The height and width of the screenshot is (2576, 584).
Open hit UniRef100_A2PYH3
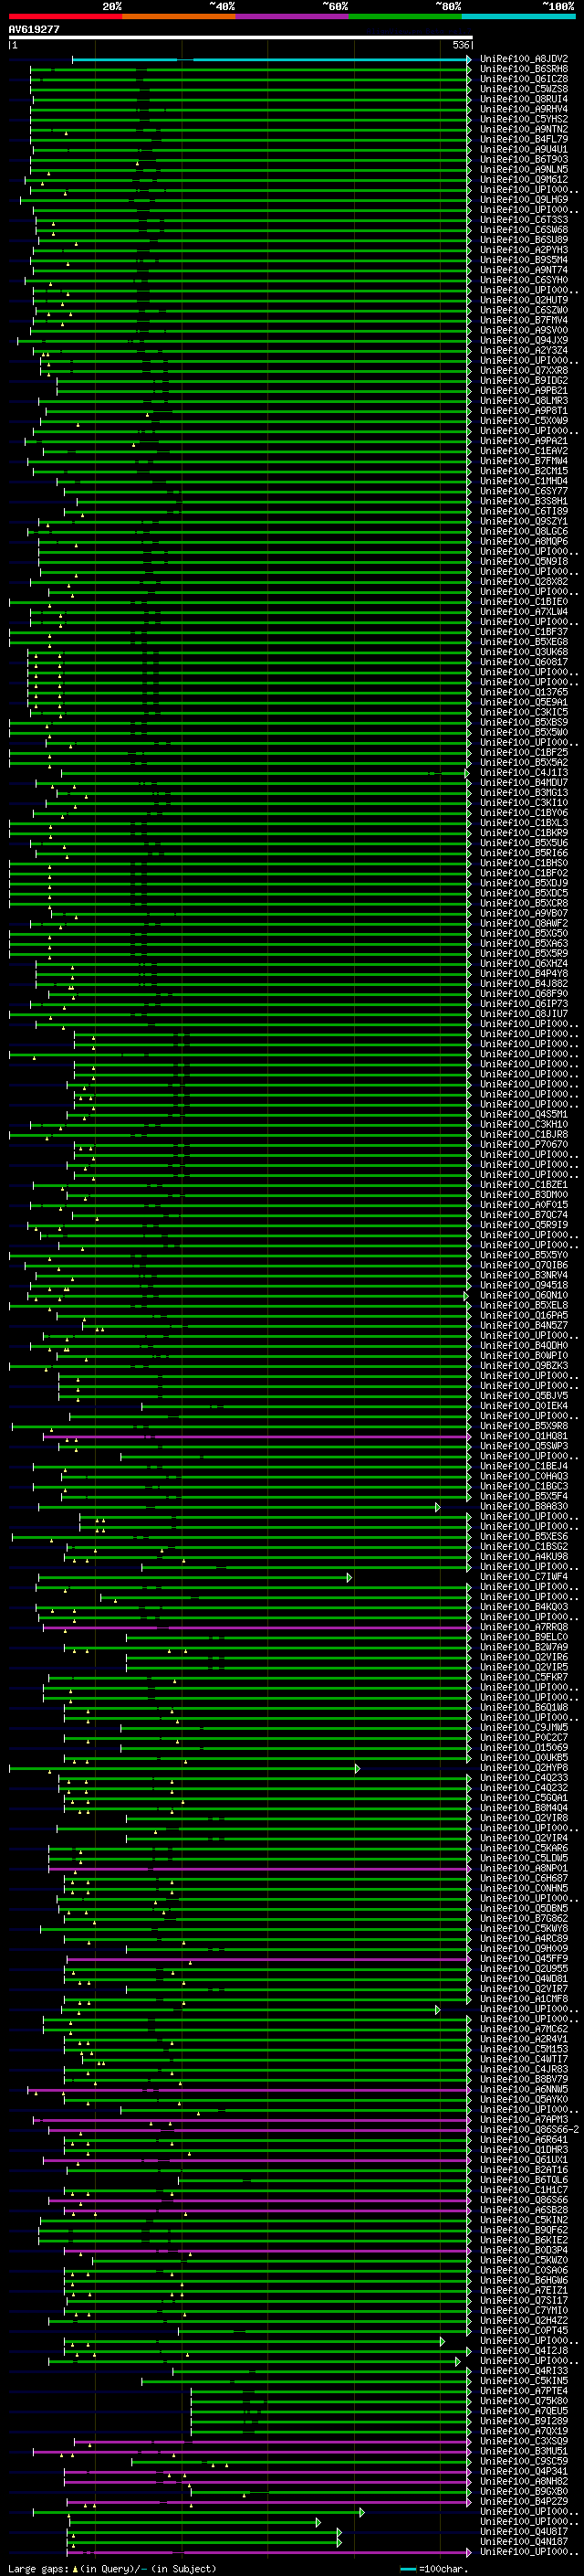coord(524,250)
